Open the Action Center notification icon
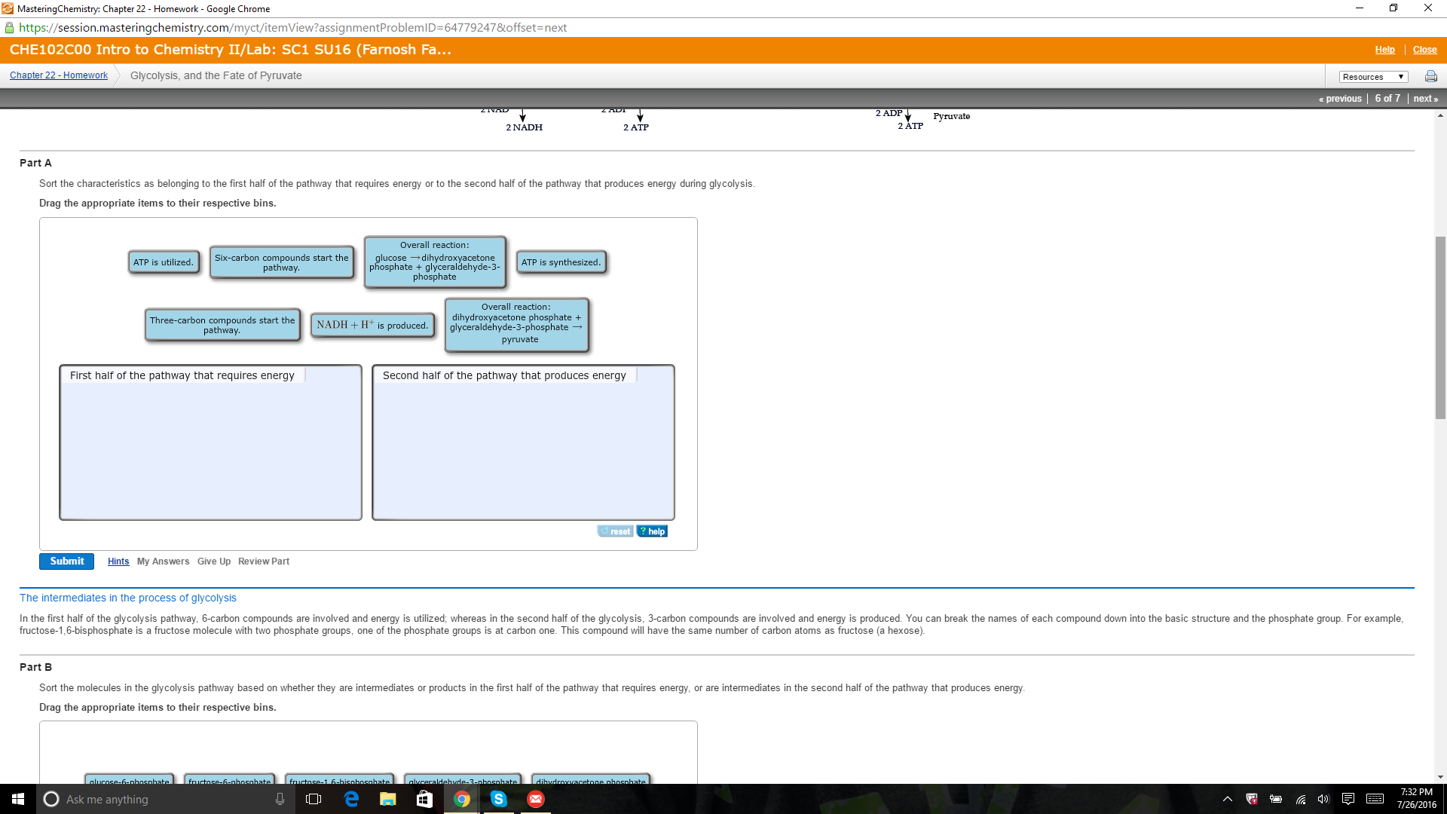The width and height of the screenshot is (1447, 814). [x=1348, y=800]
